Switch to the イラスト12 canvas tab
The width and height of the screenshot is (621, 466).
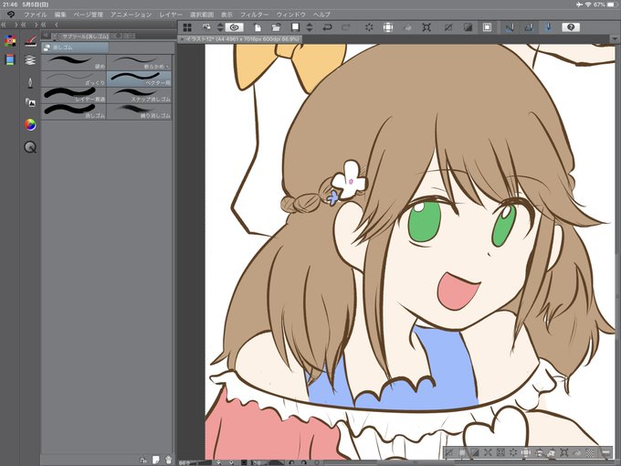point(241,39)
